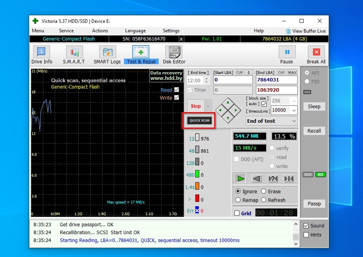
Task: Select the verify radio button
Action: (x=272, y=148)
